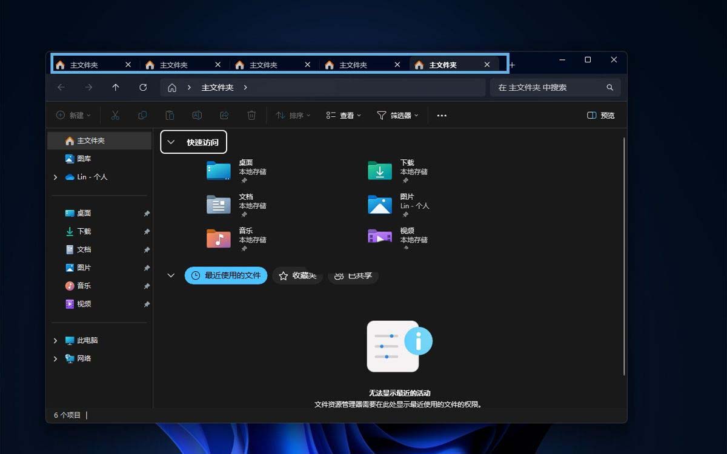This screenshot has width=727, height=454.
Task: Select the 已共享 filter chip
Action: point(354,275)
